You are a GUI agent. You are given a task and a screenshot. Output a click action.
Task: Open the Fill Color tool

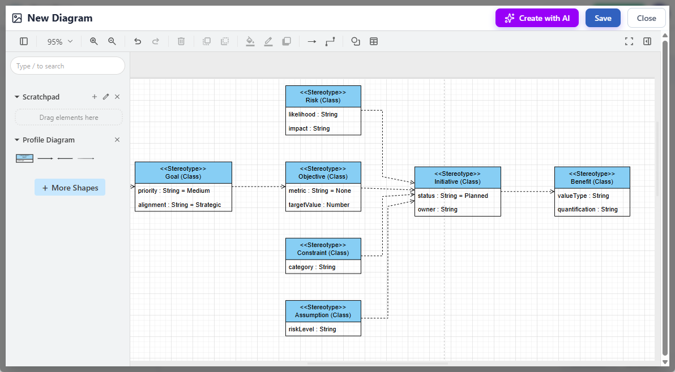point(250,41)
